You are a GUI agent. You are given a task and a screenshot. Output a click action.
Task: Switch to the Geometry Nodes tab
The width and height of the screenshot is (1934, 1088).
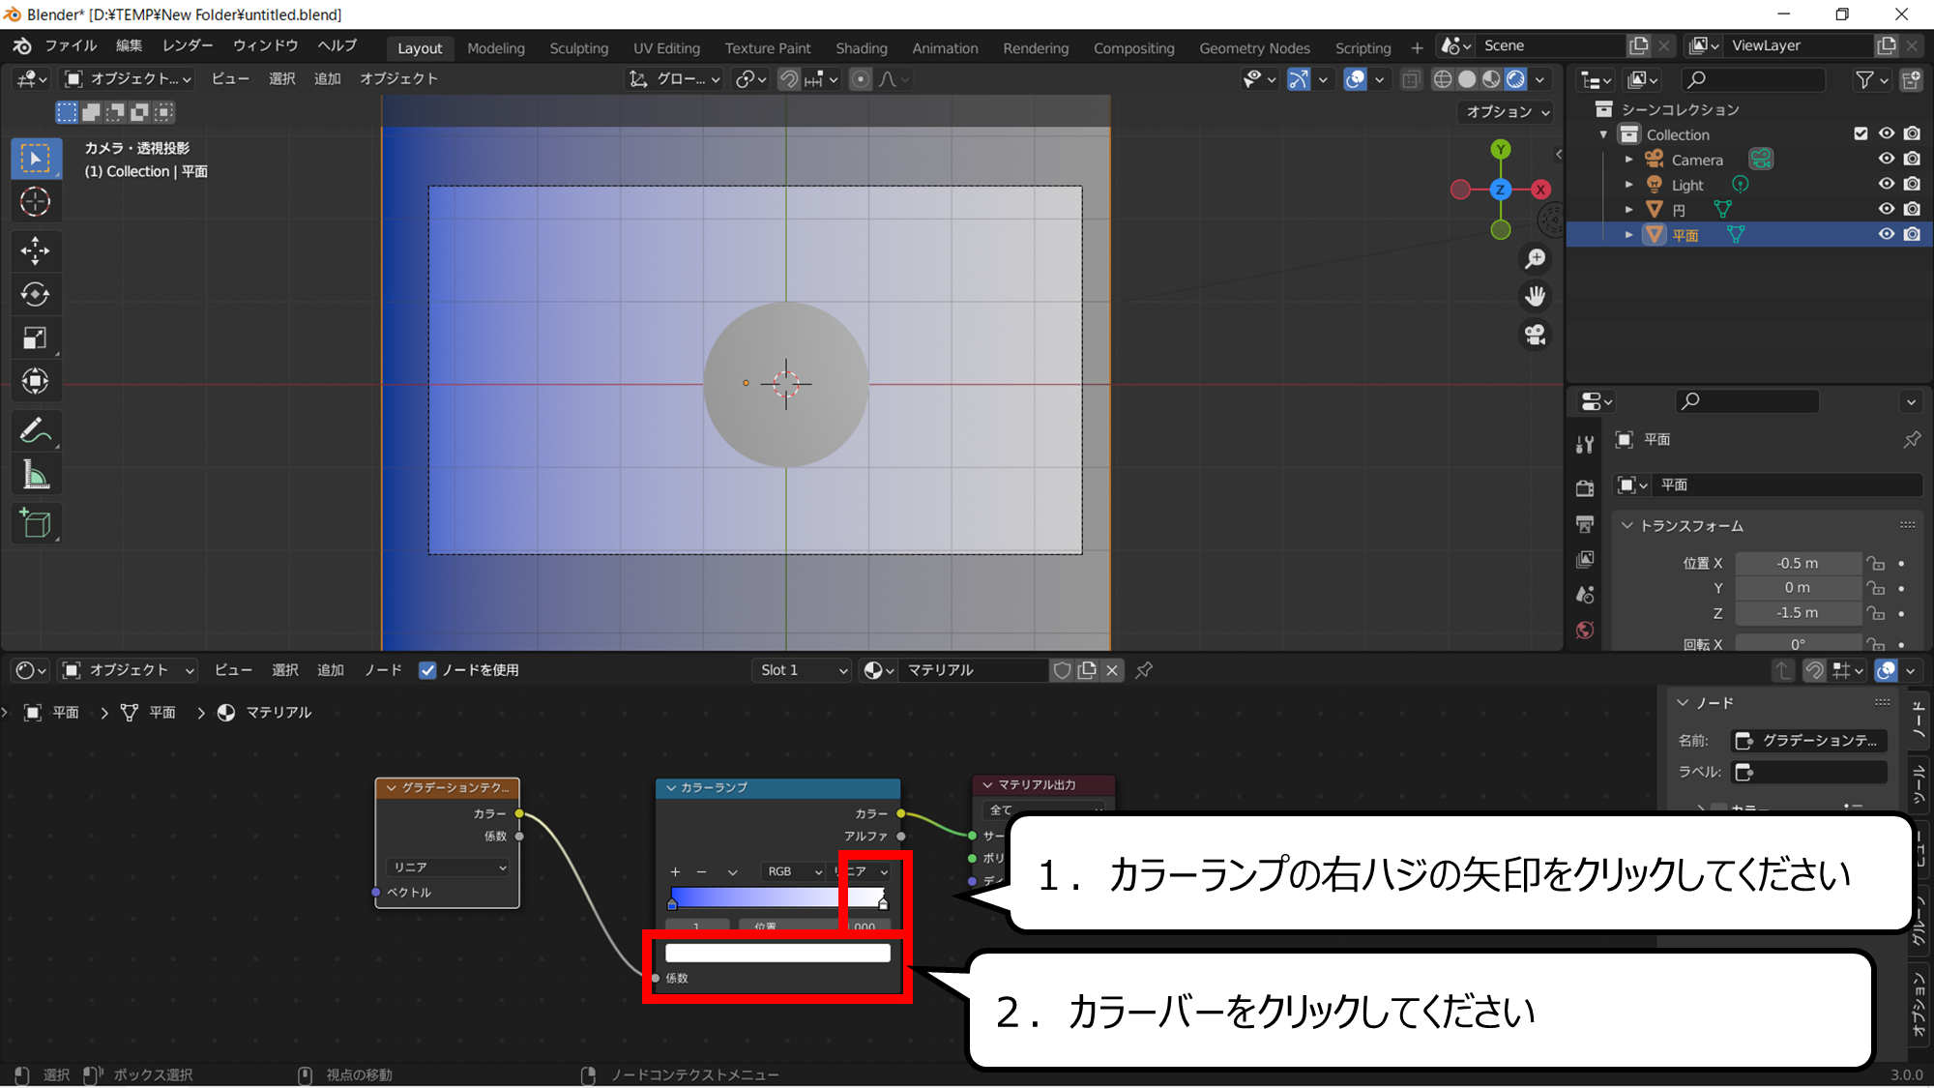click(1254, 47)
